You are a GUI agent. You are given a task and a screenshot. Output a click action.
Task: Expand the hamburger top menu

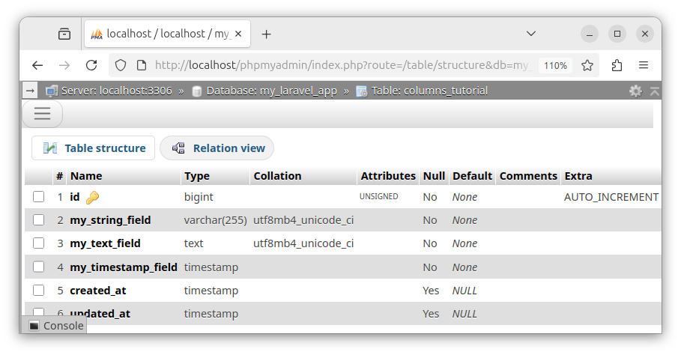[43, 114]
